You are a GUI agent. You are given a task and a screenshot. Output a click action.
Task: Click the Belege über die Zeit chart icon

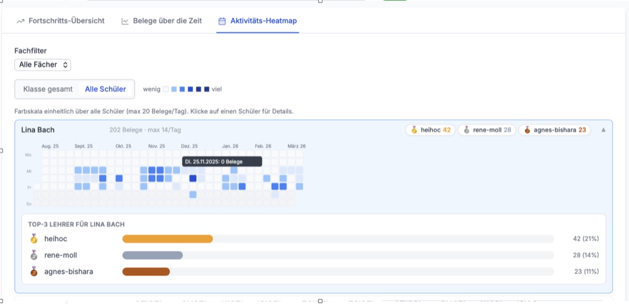click(125, 21)
